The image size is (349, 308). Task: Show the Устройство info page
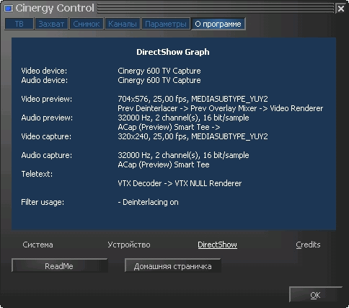(129, 245)
